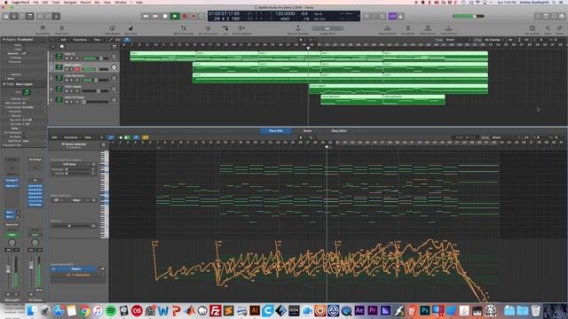Screen dimensions: 568x319
Task: Open the Mixer from the control bar
Action: tap(48, 16)
